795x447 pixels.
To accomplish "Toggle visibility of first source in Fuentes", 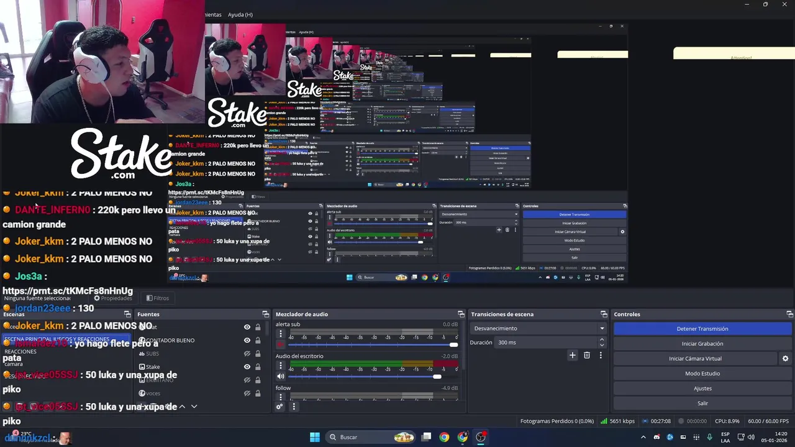I will (247, 327).
